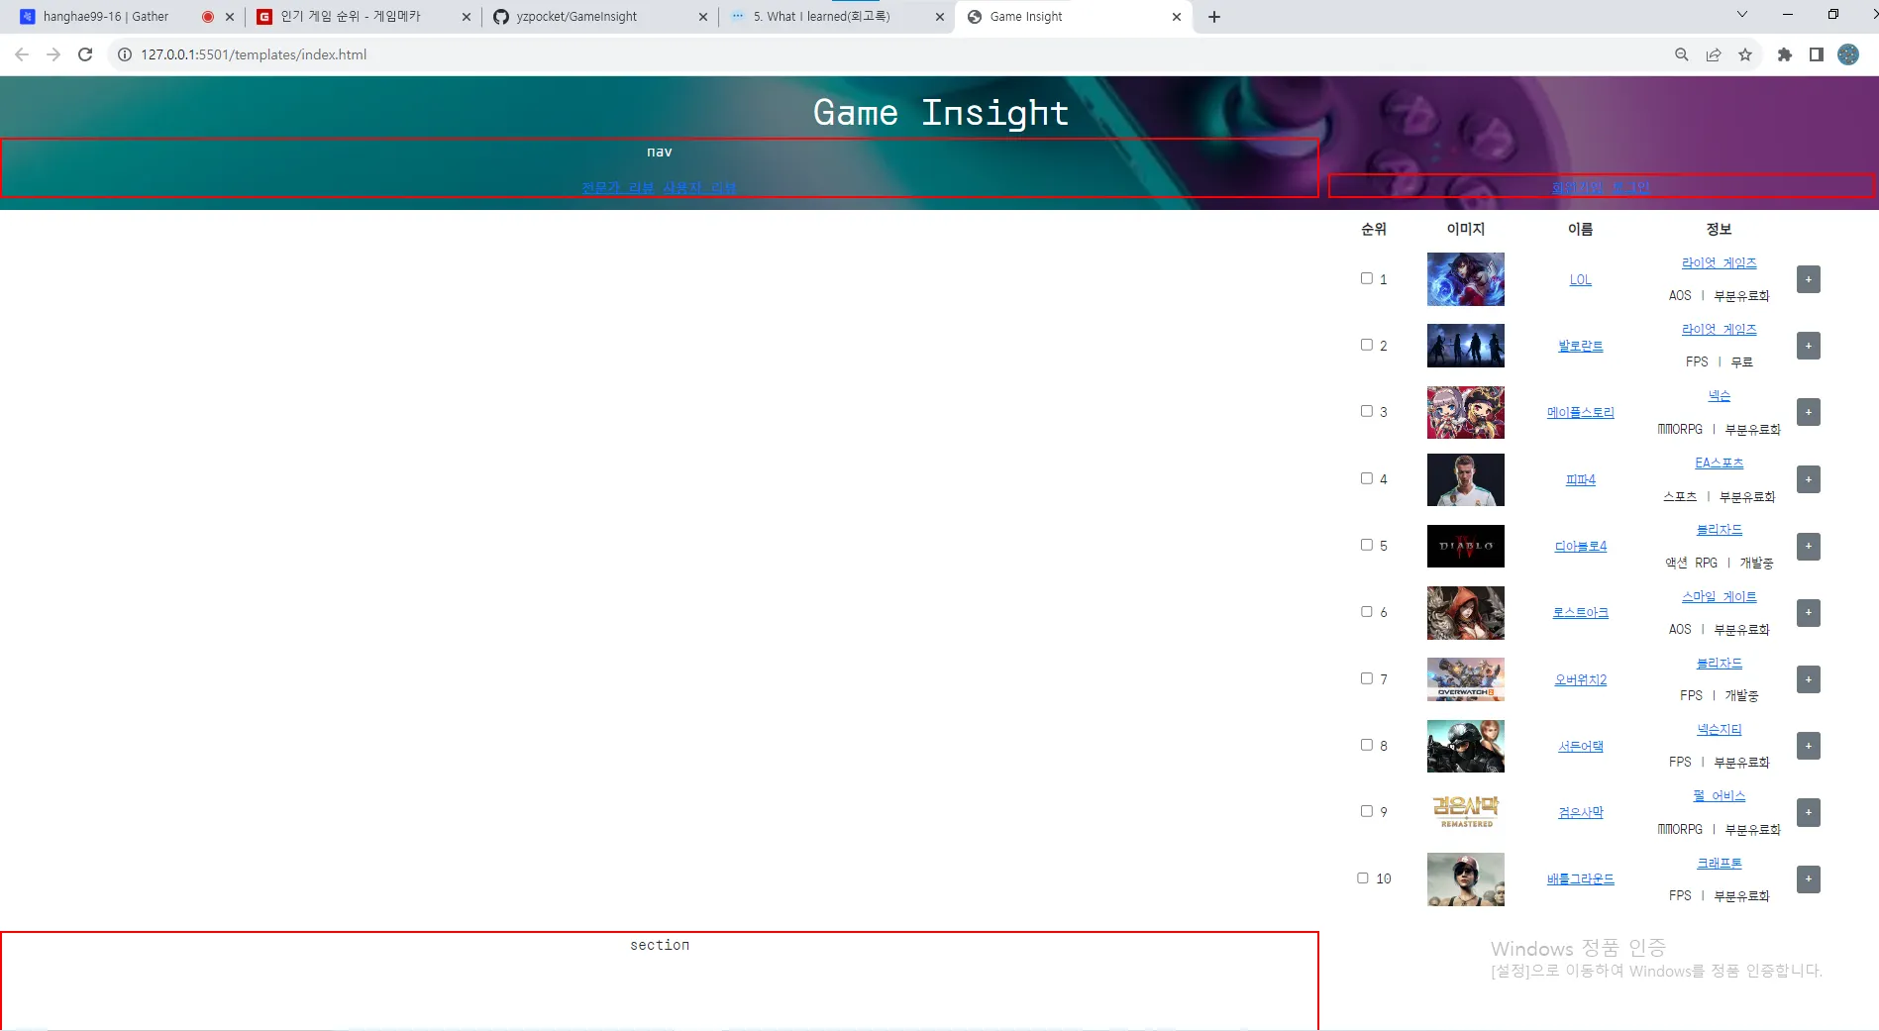Open the browser extensions puzzle icon
The width and height of the screenshot is (1879, 1031).
(1785, 54)
